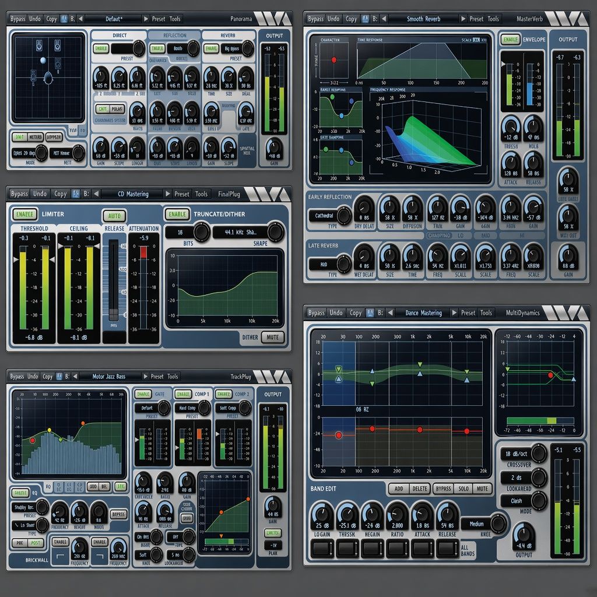Toggle the dither MUTE button in FinalPlug
The image size is (597, 597).
click(x=273, y=338)
